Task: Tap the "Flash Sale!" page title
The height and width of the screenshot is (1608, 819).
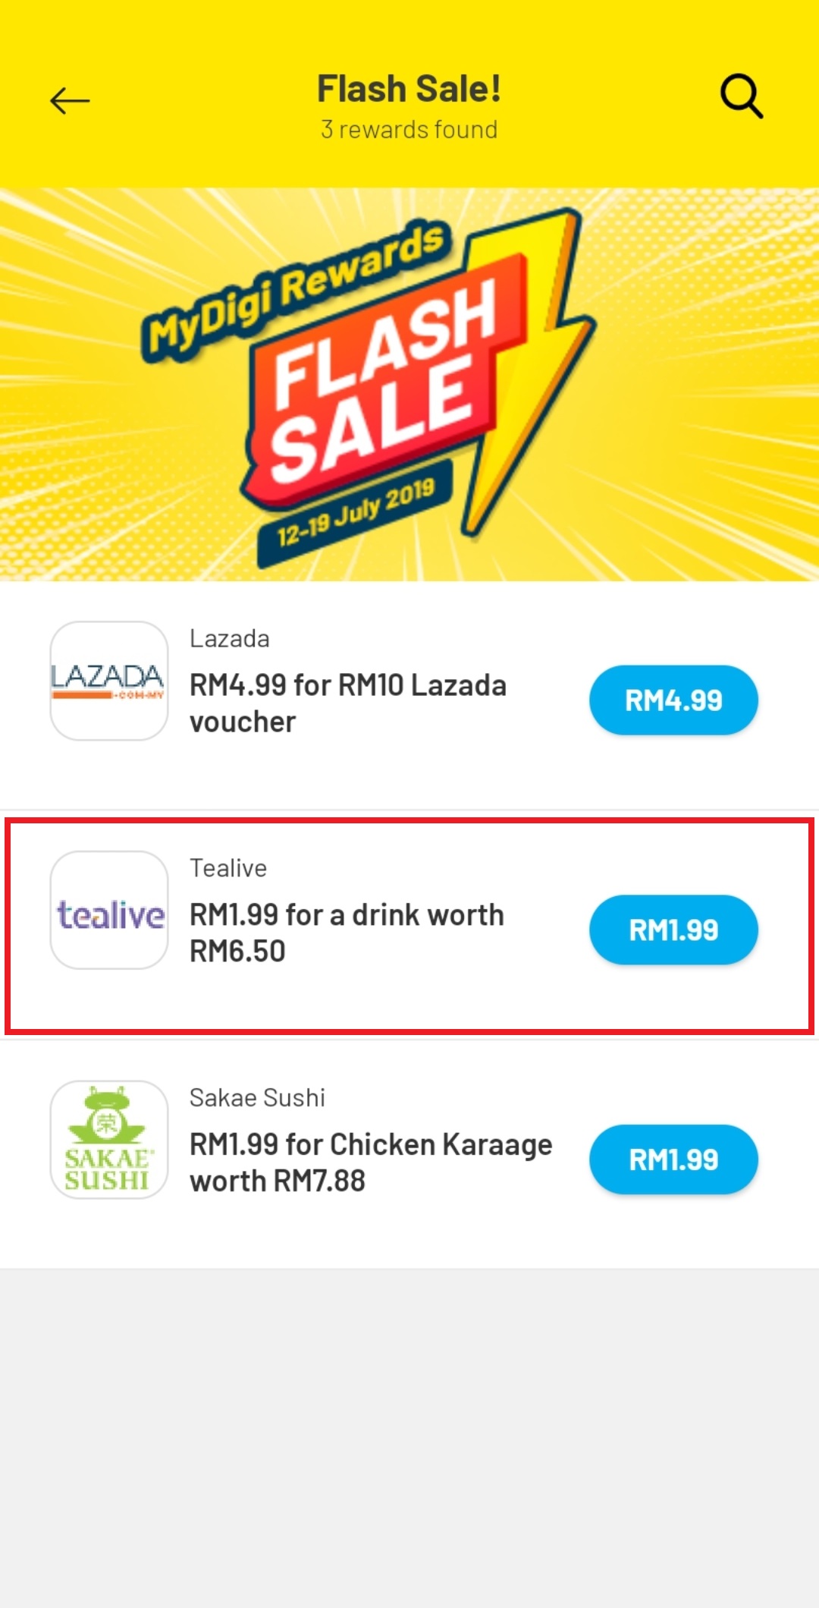Action: point(409,89)
